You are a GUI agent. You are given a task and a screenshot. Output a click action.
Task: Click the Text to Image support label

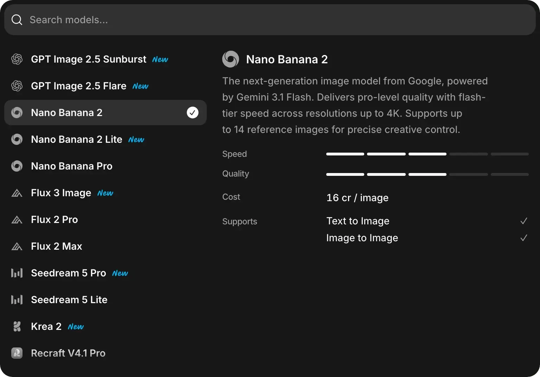click(x=358, y=221)
